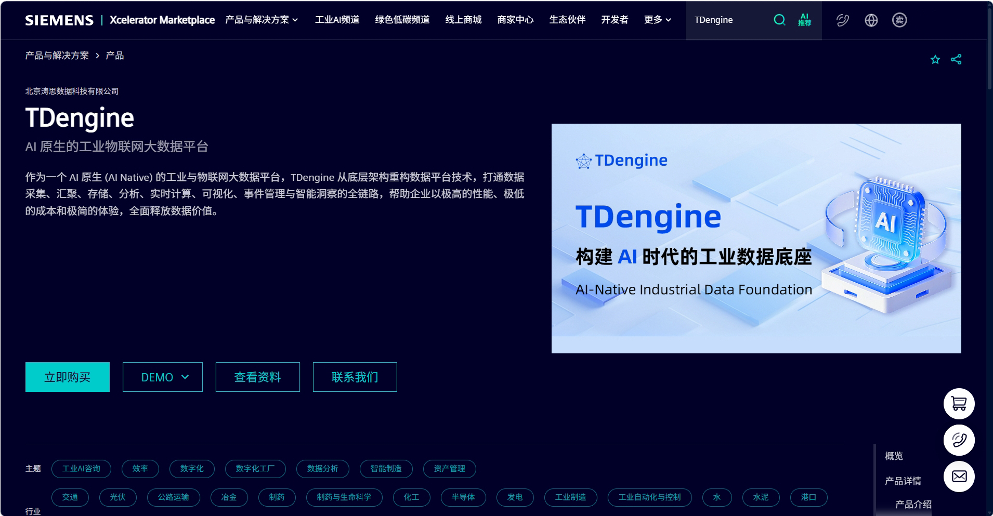
Task: Select the 交通 industry tag
Action: tap(70, 497)
